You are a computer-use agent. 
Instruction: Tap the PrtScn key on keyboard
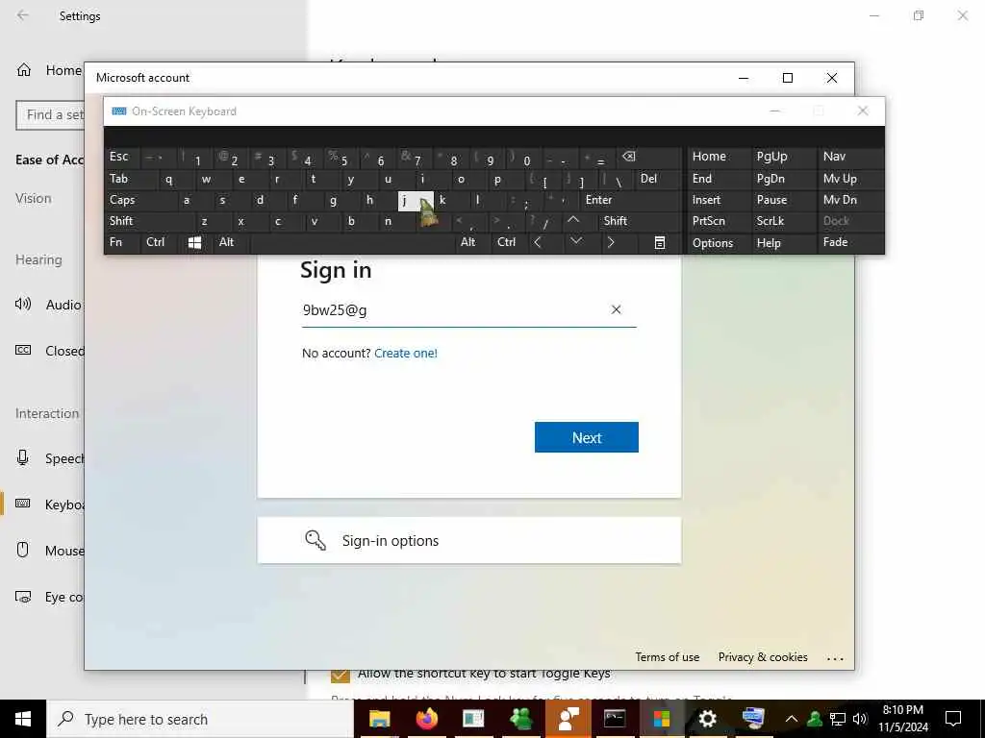click(x=718, y=221)
